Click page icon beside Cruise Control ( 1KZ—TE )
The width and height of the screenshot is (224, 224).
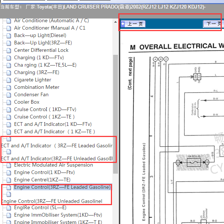click(9, 117)
